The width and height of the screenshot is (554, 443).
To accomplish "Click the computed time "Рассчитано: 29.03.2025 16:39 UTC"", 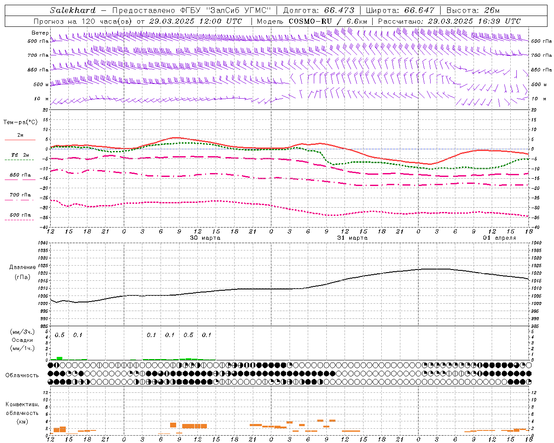I will click(x=449, y=21).
